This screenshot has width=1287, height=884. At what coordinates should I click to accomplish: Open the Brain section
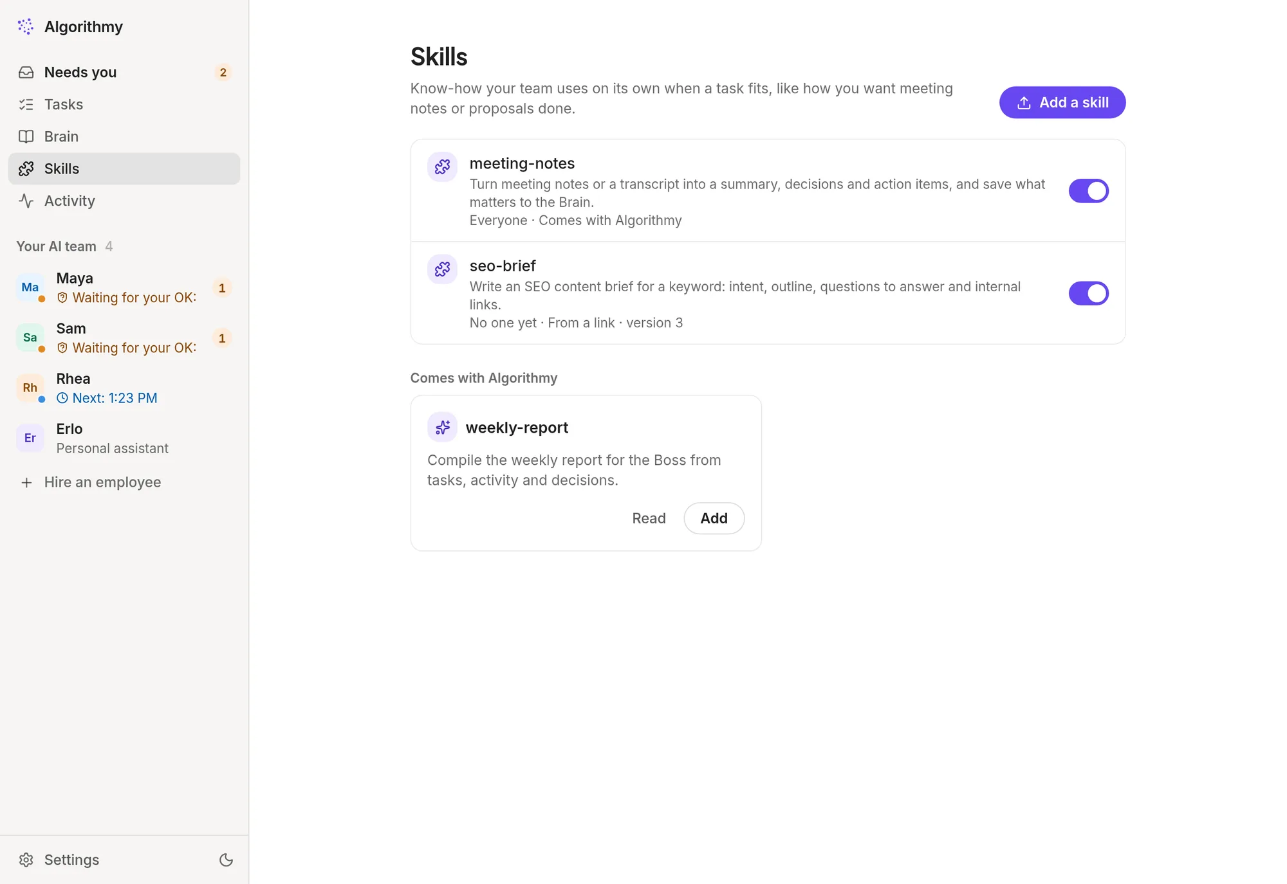tap(124, 136)
